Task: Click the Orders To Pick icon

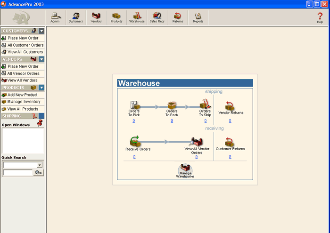Action: [x=135, y=105]
